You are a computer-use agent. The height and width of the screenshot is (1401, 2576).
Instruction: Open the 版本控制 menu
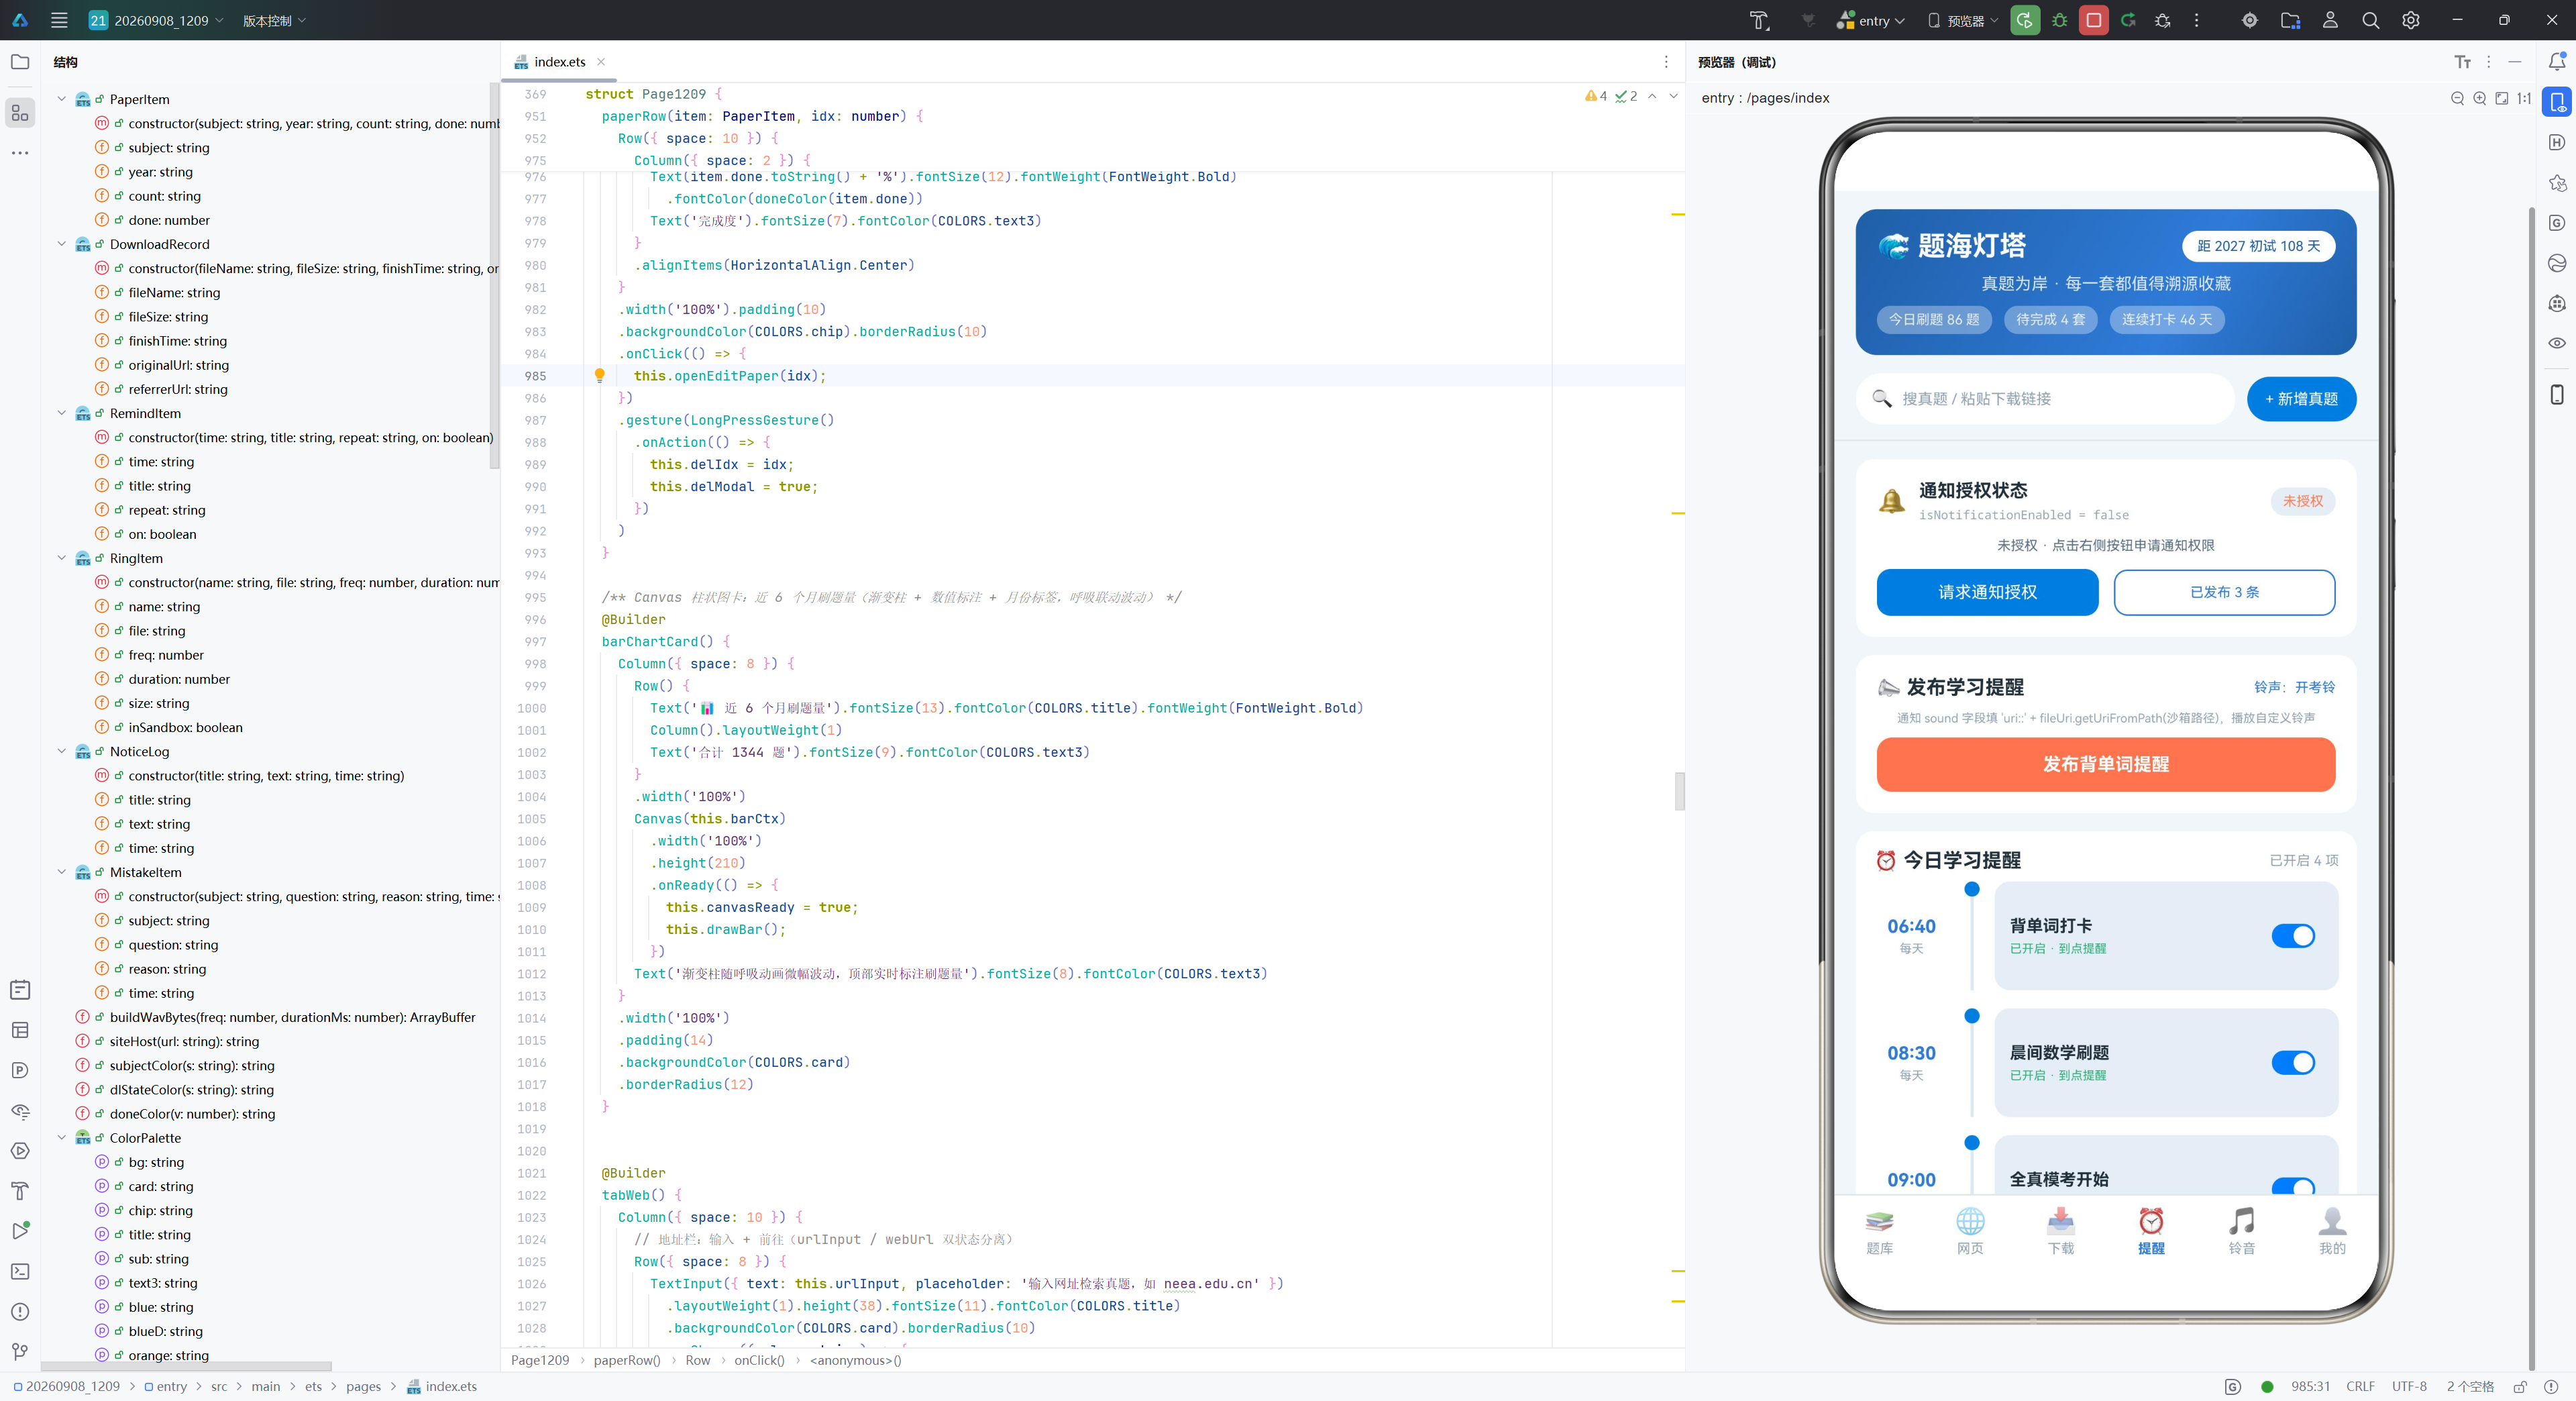click(x=274, y=20)
